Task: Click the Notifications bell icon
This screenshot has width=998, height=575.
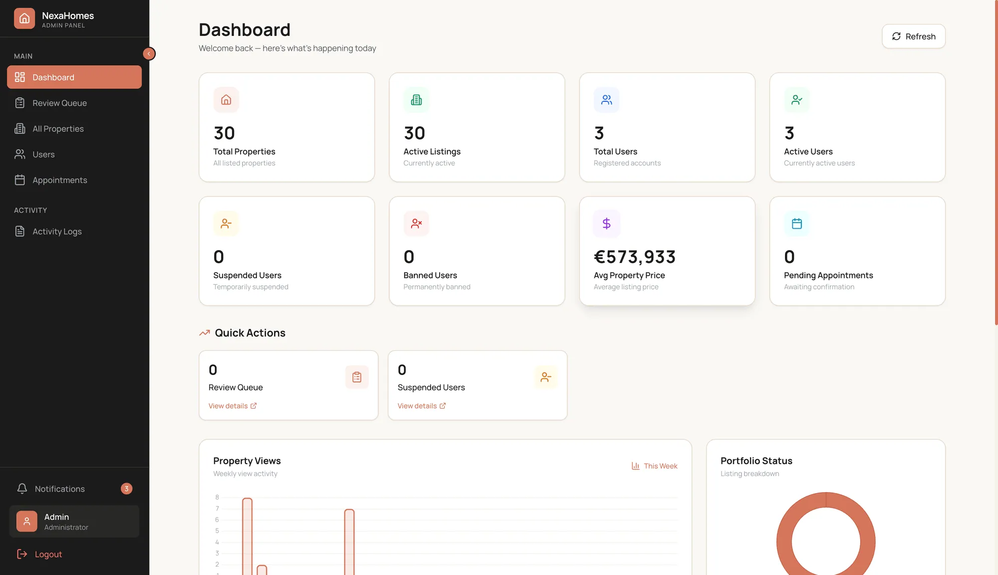Action: coord(22,489)
